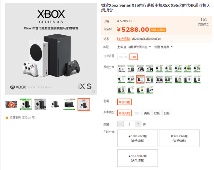Select the first color variant thumbnail

click(121, 69)
